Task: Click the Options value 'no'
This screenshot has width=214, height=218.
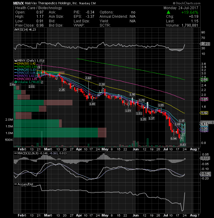Action: coord(133,12)
